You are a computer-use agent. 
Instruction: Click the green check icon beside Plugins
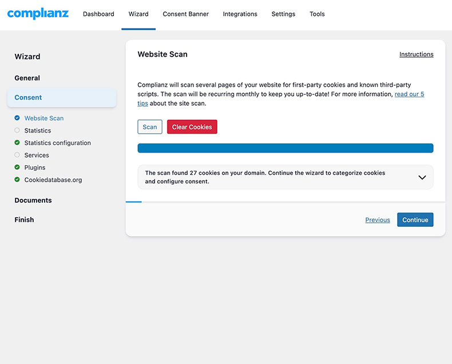click(17, 167)
